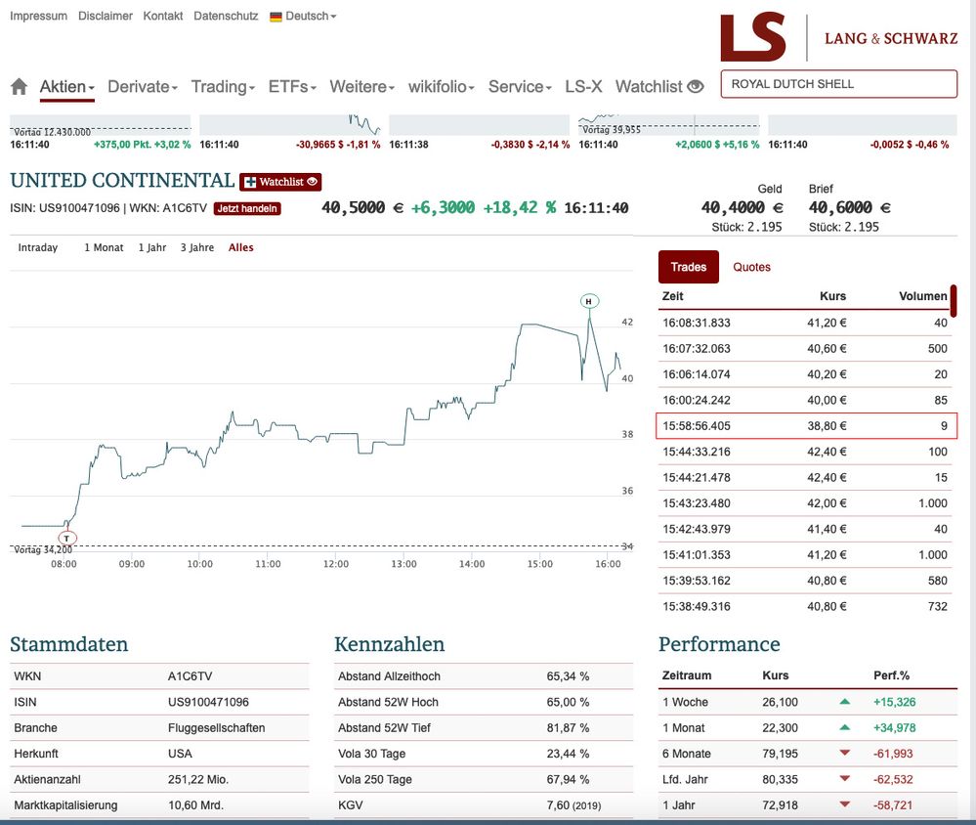Switch to the Quotes tab
Viewport: 976px width, 825px height.
tap(751, 267)
